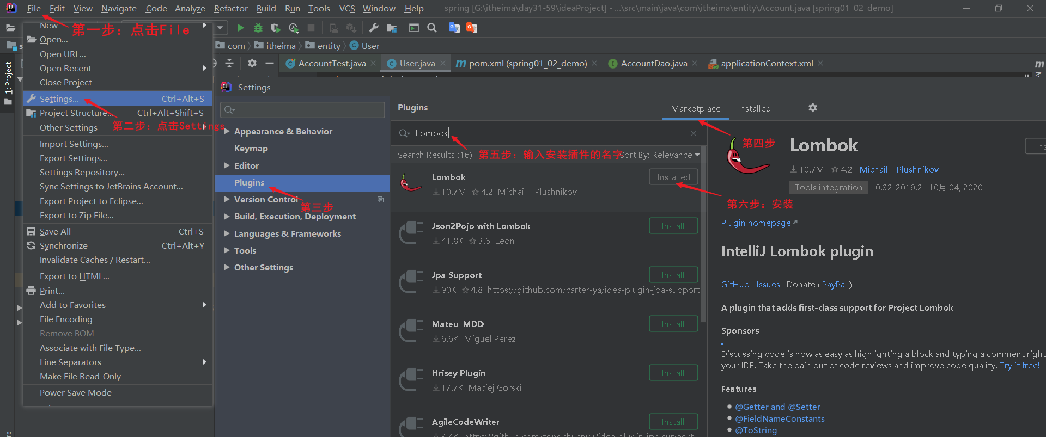Select Keymap in settings list

[302, 149]
